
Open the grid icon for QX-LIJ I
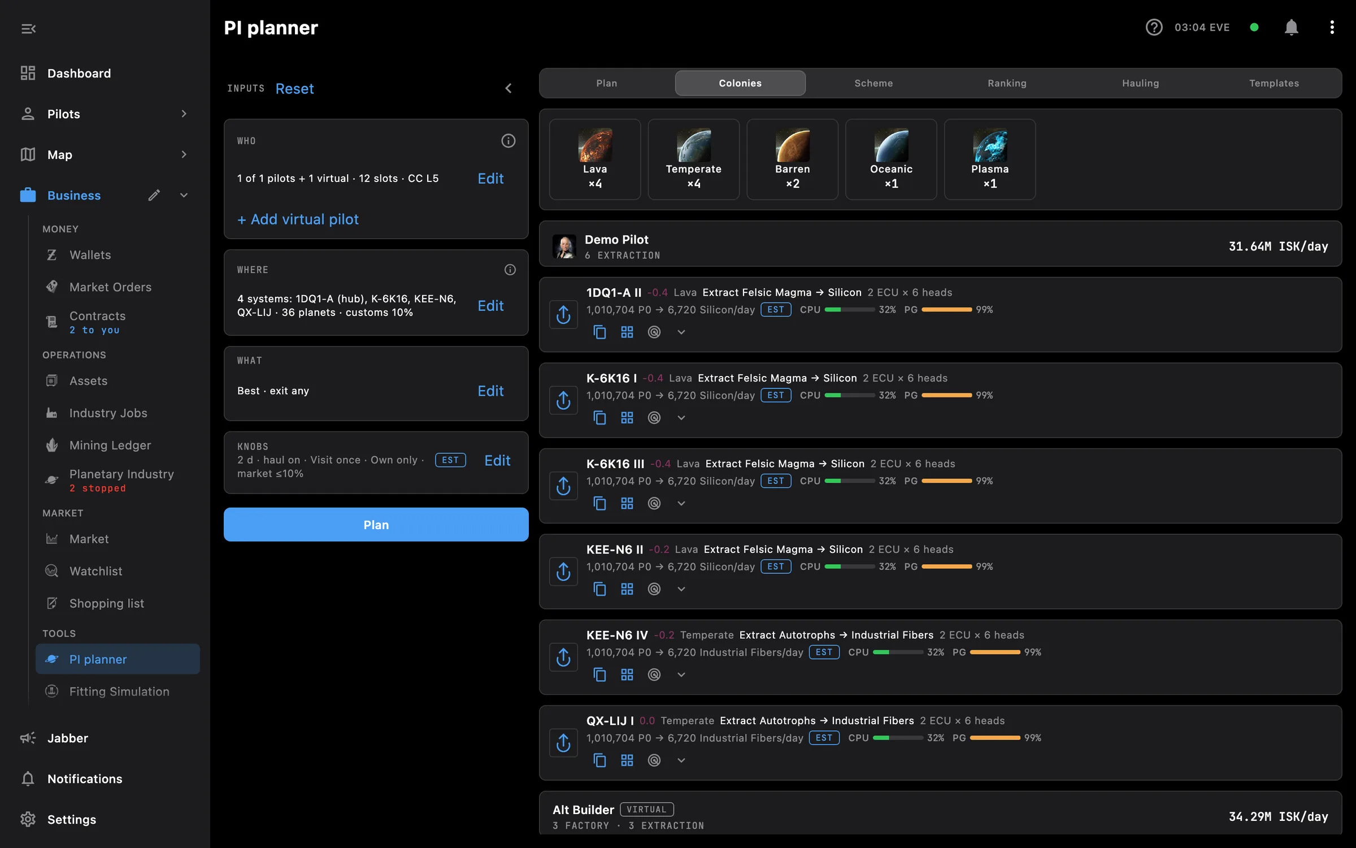click(627, 760)
